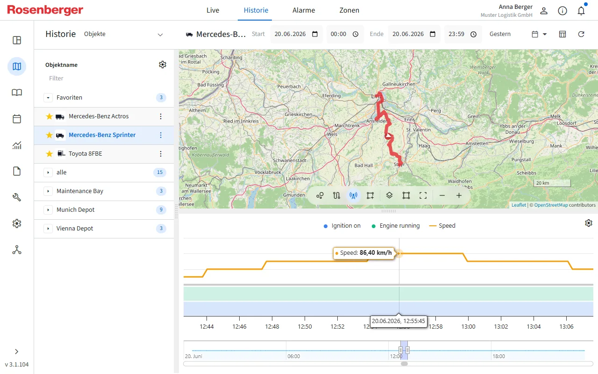
Task: Open chart settings gear icon
Action: 589,223
